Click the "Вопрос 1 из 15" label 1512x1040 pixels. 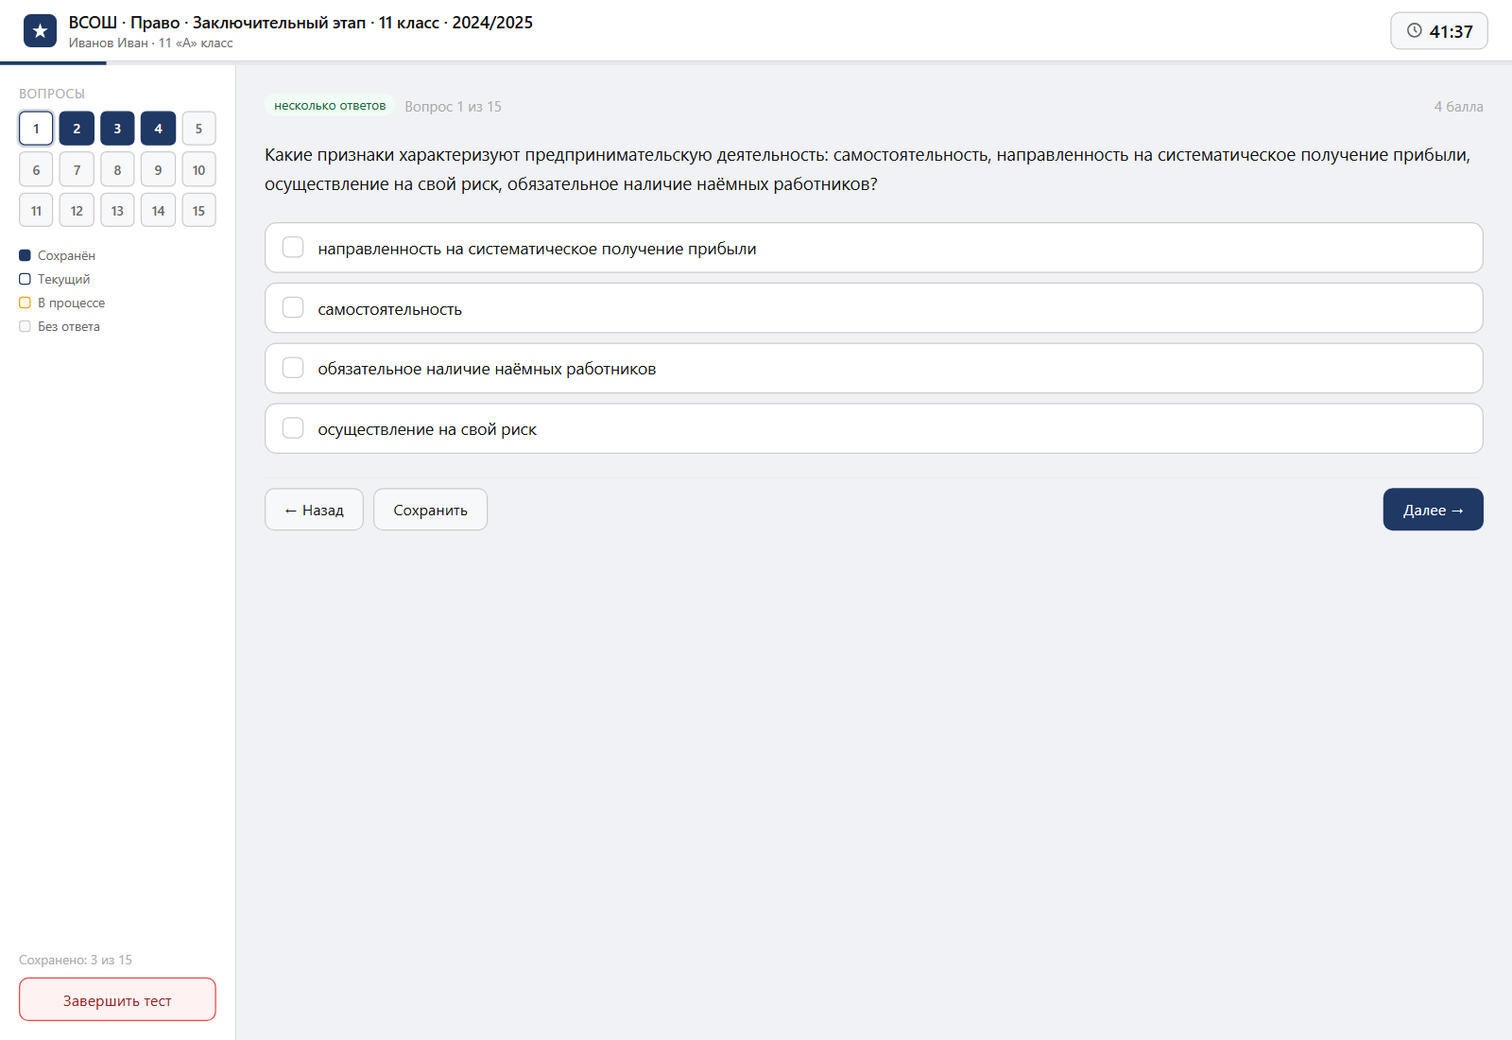coord(453,107)
